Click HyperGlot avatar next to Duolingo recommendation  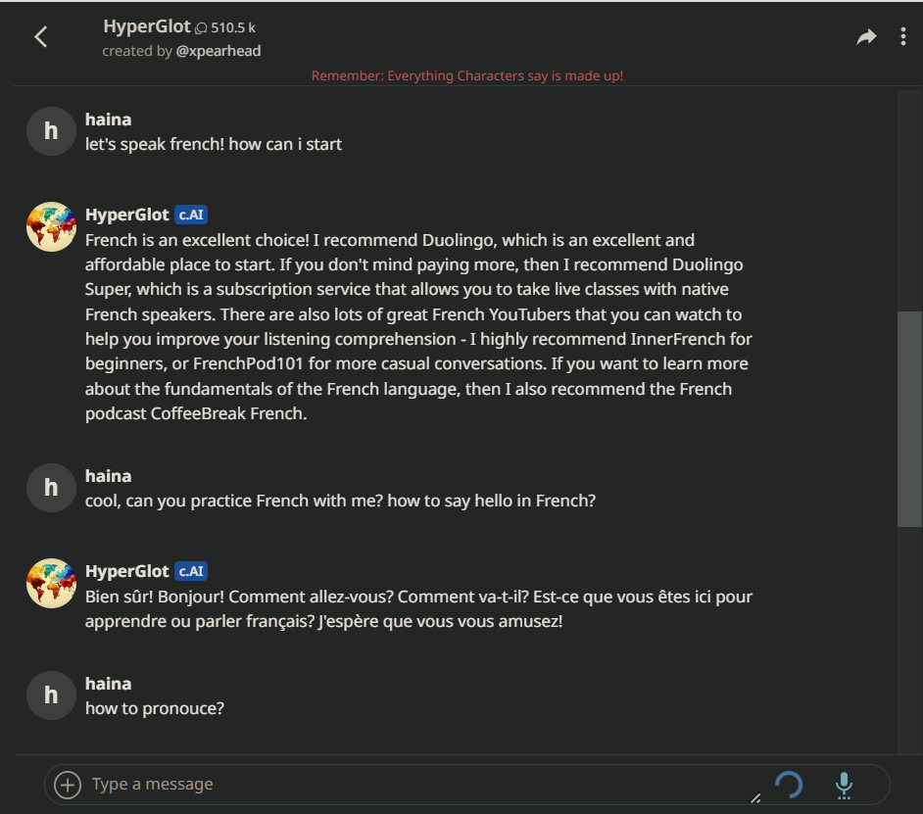51,227
